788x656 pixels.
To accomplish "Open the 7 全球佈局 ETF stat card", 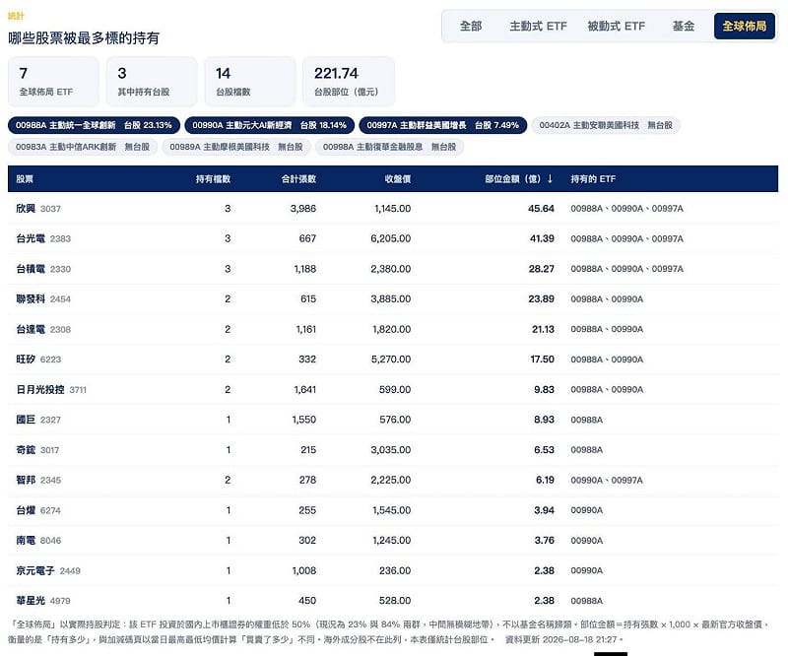I will tap(53, 82).
